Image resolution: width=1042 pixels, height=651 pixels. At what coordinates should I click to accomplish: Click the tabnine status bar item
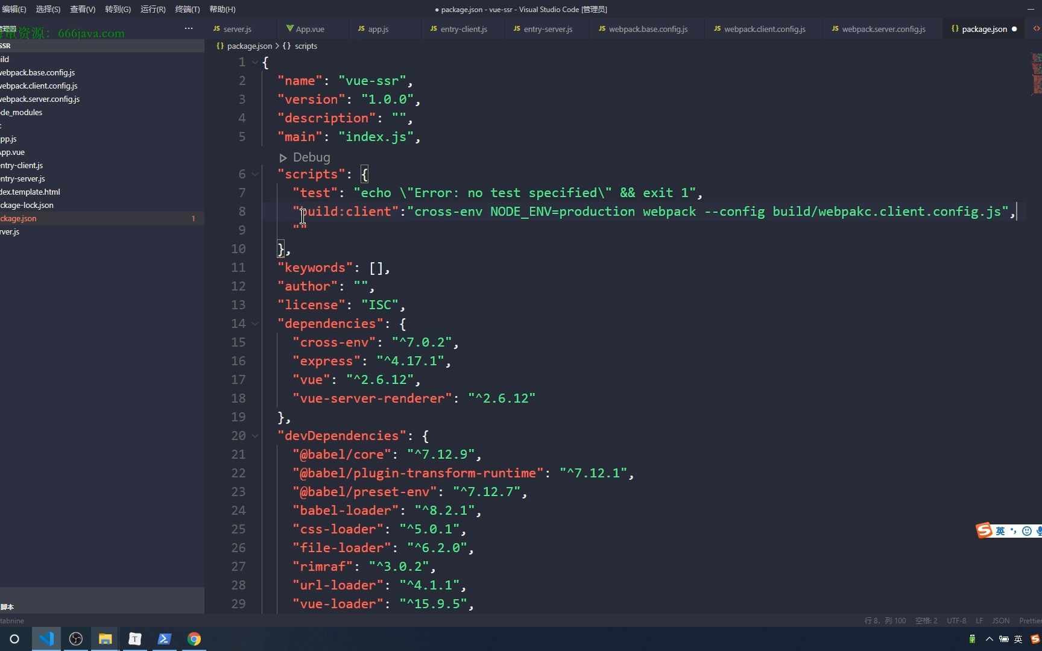point(12,620)
